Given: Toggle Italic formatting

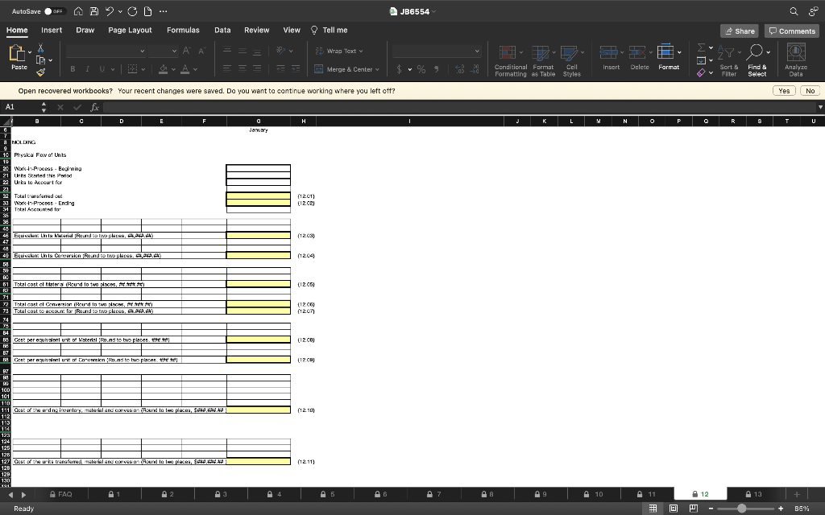Looking at the screenshot, I should [x=87, y=69].
